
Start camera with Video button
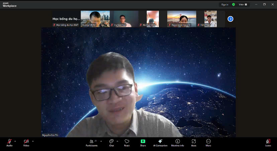point(26,142)
